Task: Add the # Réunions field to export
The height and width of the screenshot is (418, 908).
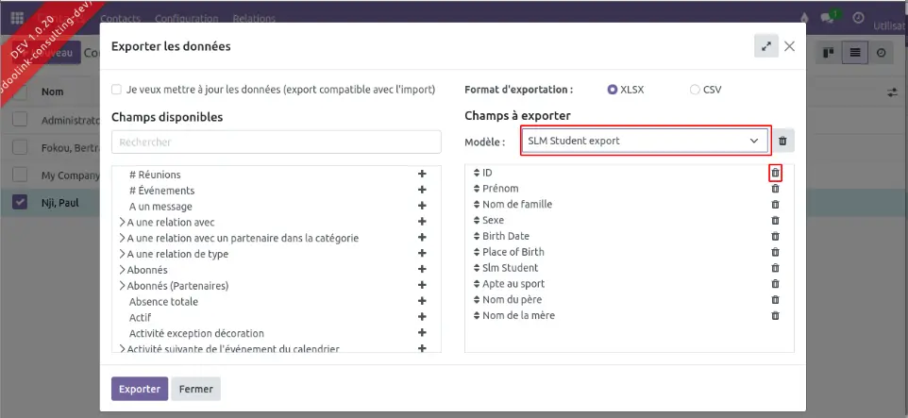Action: [x=422, y=175]
